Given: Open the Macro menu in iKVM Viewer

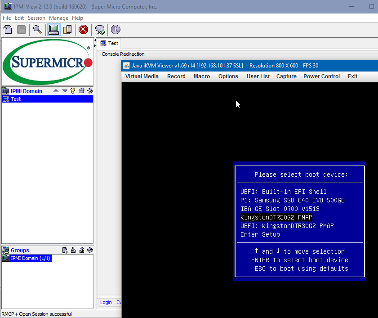Looking at the screenshot, I should pos(202,76).
